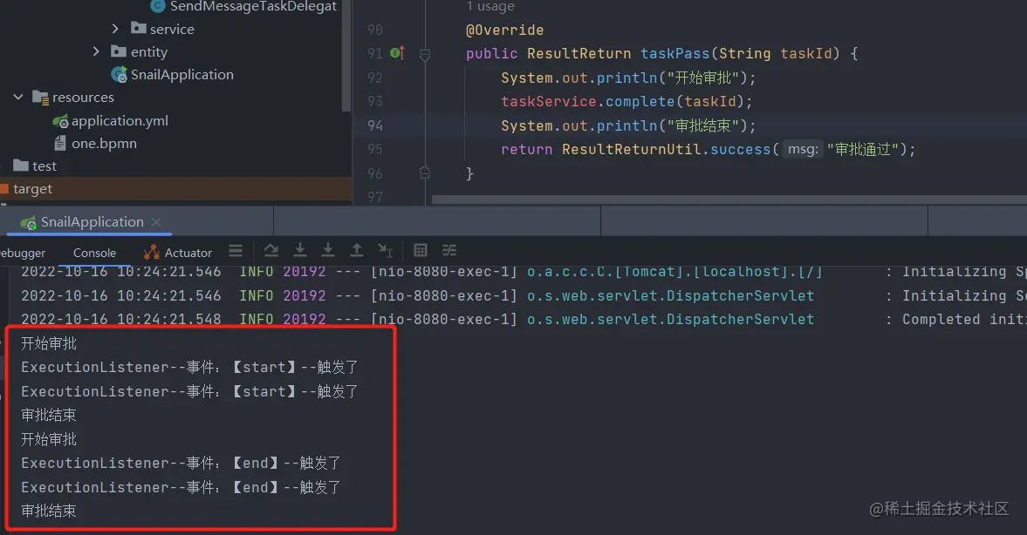Viewport: 1027px width, 535px height.
Task: Click the Actuator tab's orange icon
Action: coord(152,252)
